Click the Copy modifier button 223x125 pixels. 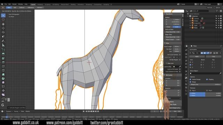tap(214, 57)
